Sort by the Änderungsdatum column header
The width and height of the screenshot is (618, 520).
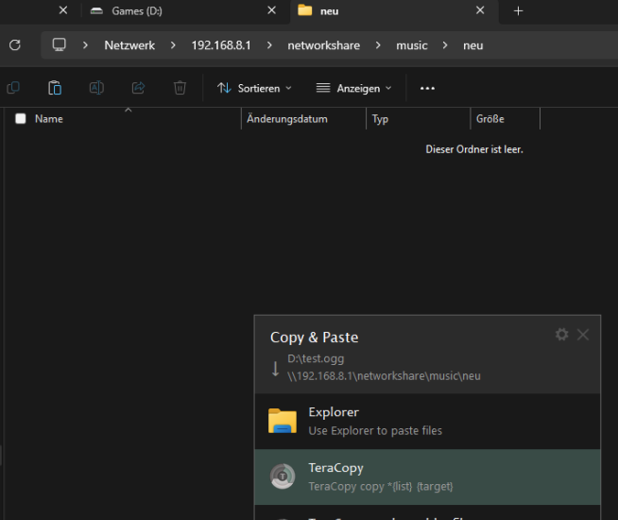pyautogui.click(x=287, y=119)
